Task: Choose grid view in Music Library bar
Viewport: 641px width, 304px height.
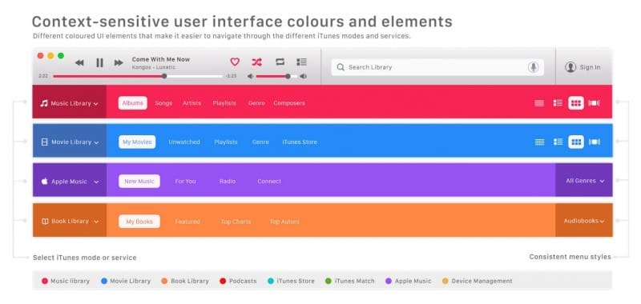Action: click(x=576, y=103)
